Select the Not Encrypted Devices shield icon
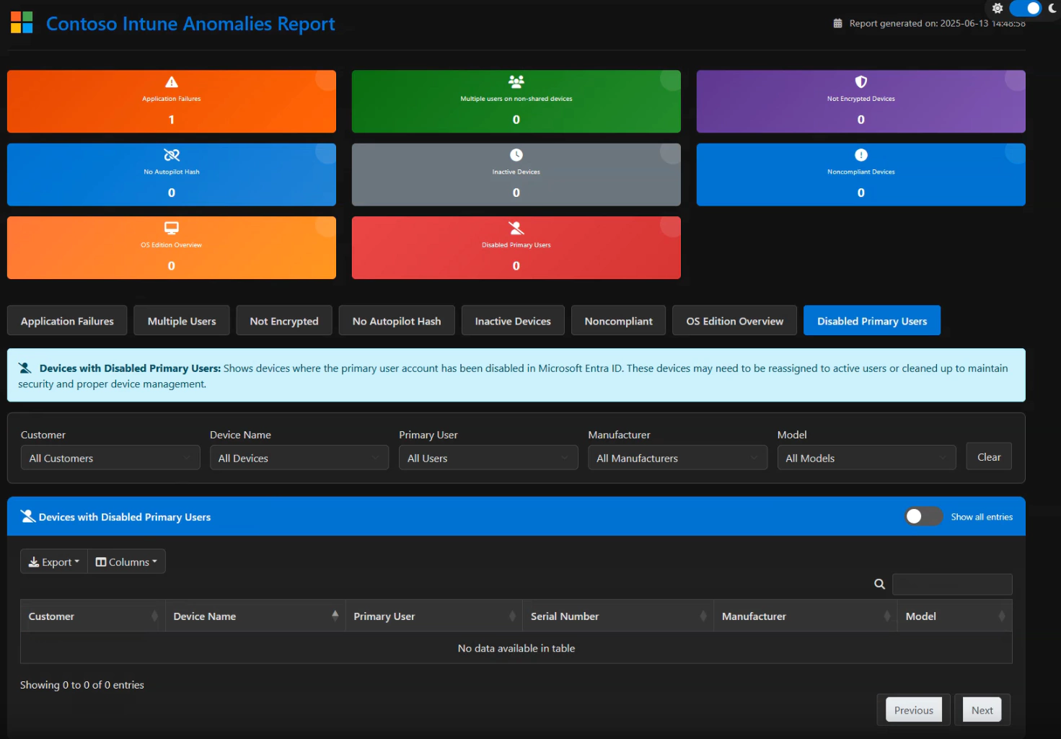The image size is (1061, 739). (860, 81)
